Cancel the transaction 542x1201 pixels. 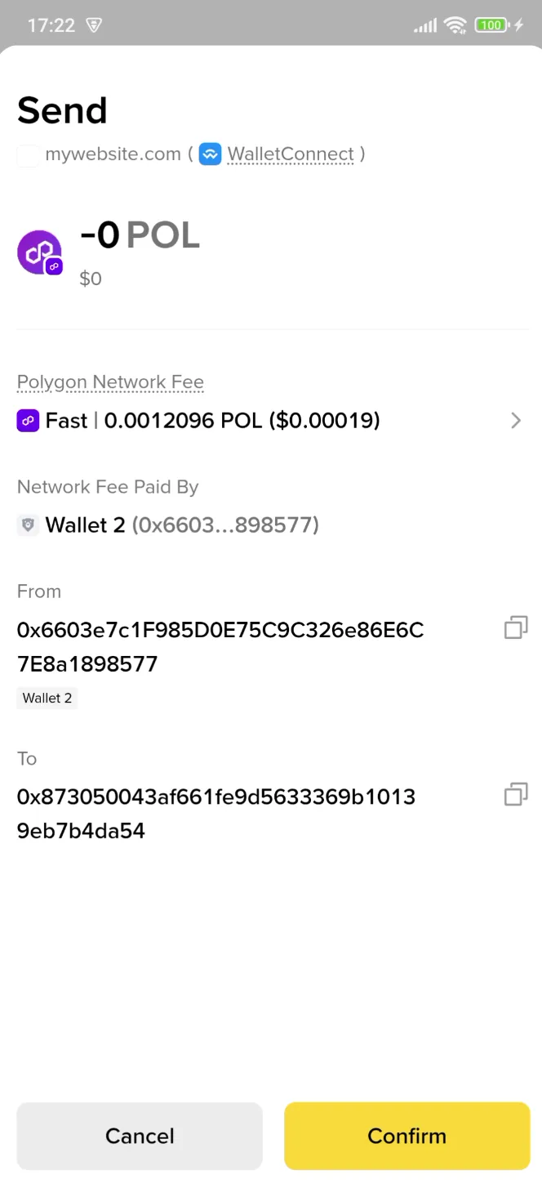click(x=139, y=1136)
